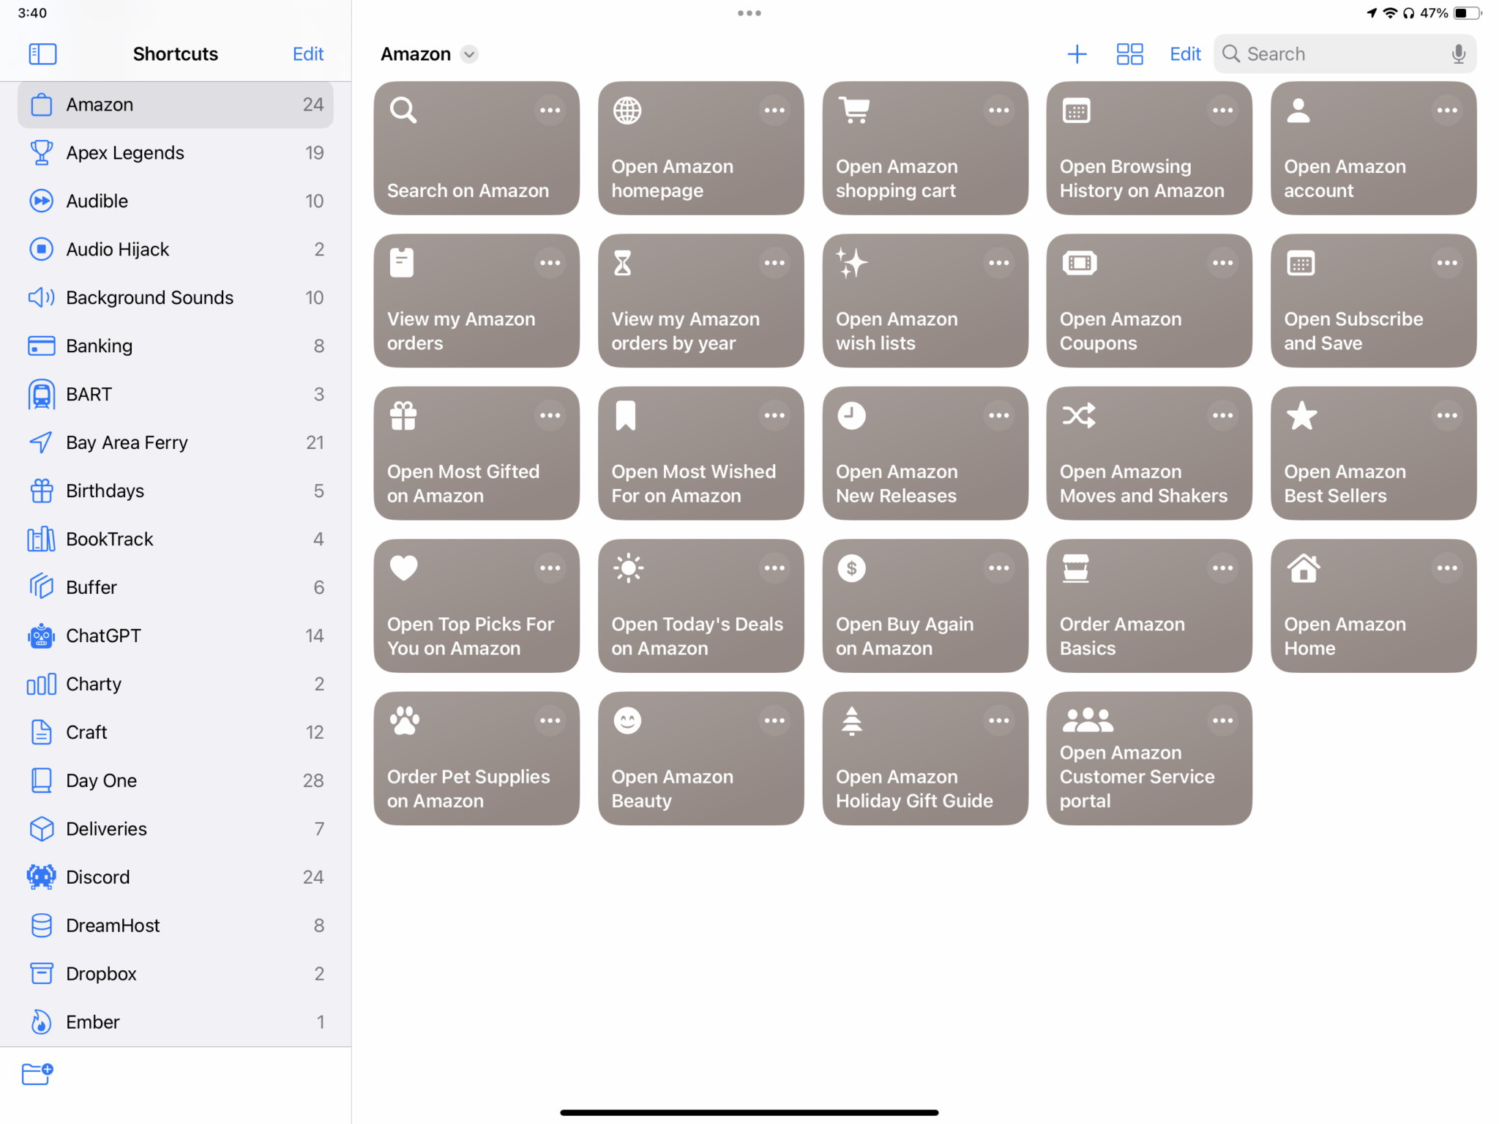Switch to grid view layout icon
This screenshot has width=1499, height=1124.
(x=1129, y=53)
